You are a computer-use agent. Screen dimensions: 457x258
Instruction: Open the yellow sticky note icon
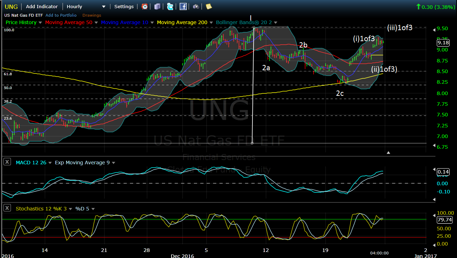[208, 6]
